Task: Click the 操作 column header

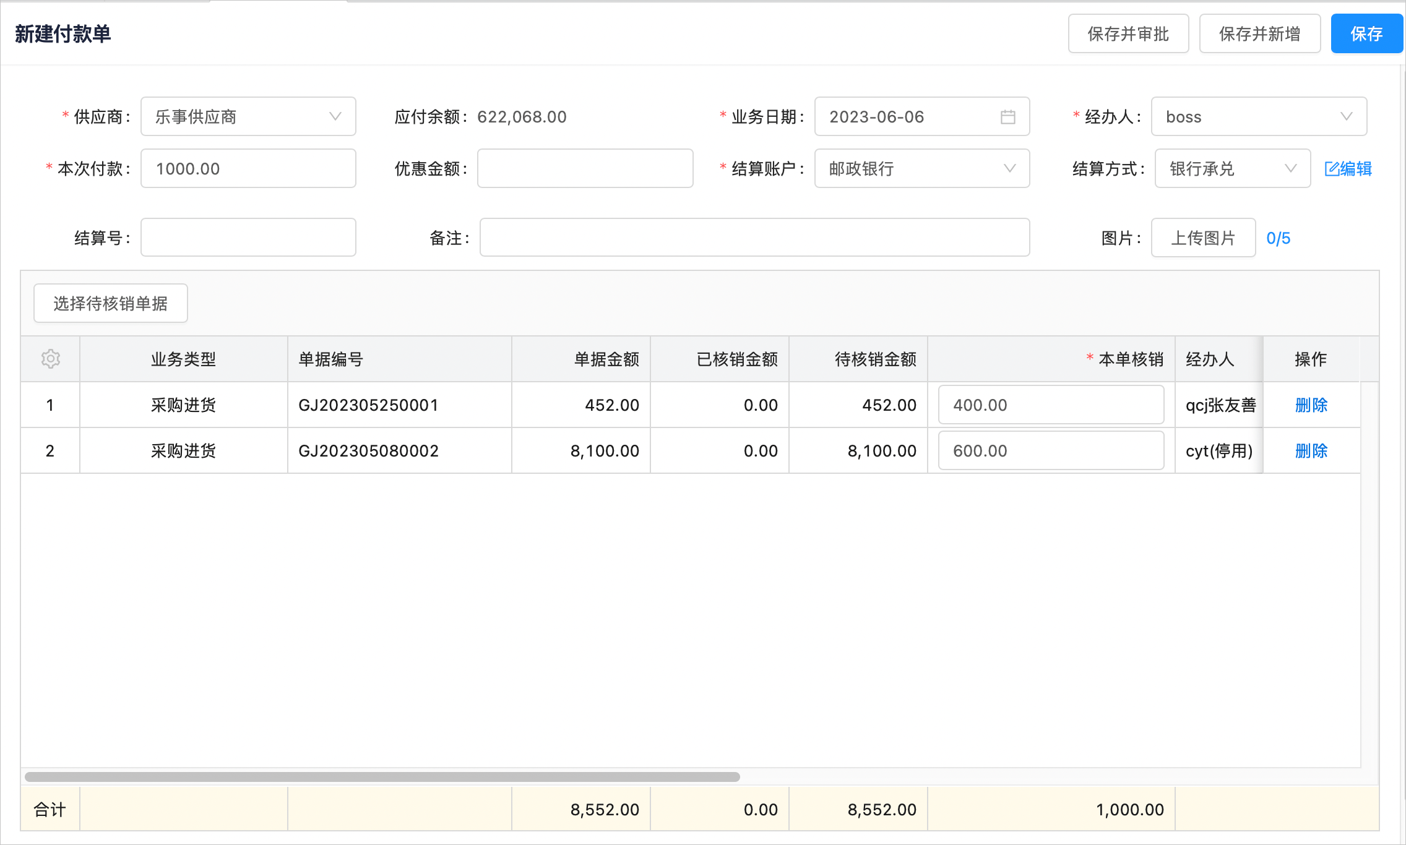Action: tap(1311, 359)
